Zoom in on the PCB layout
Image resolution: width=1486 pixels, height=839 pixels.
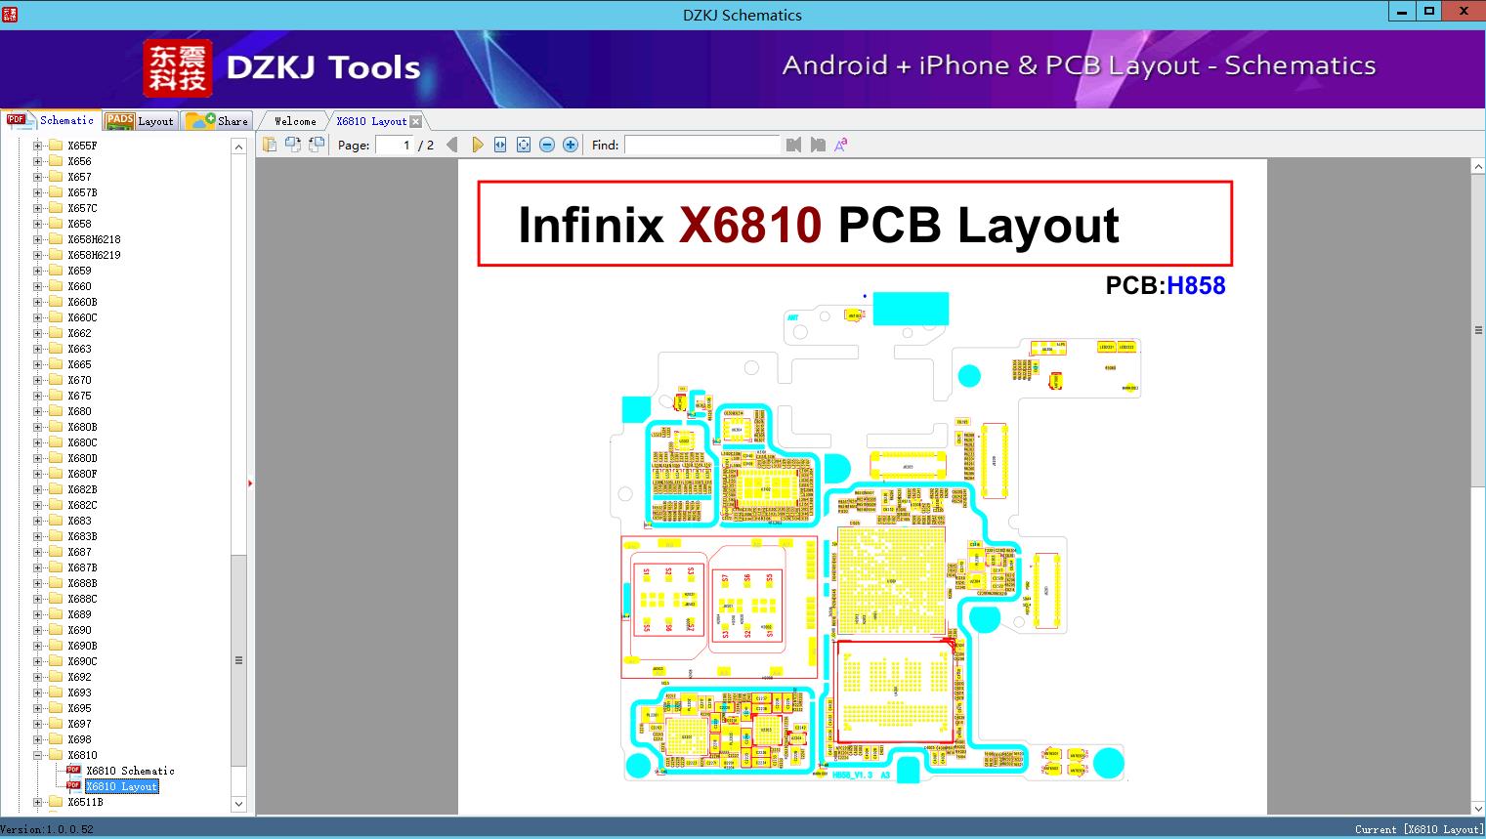pyautogui.click(x=571, y=145)
